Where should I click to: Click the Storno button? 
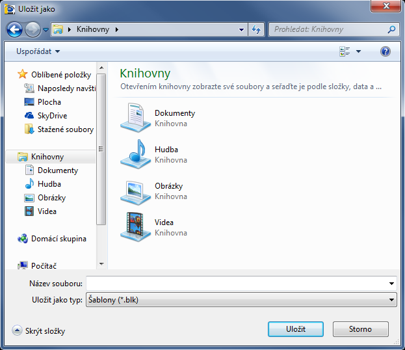tap(360, 329)
